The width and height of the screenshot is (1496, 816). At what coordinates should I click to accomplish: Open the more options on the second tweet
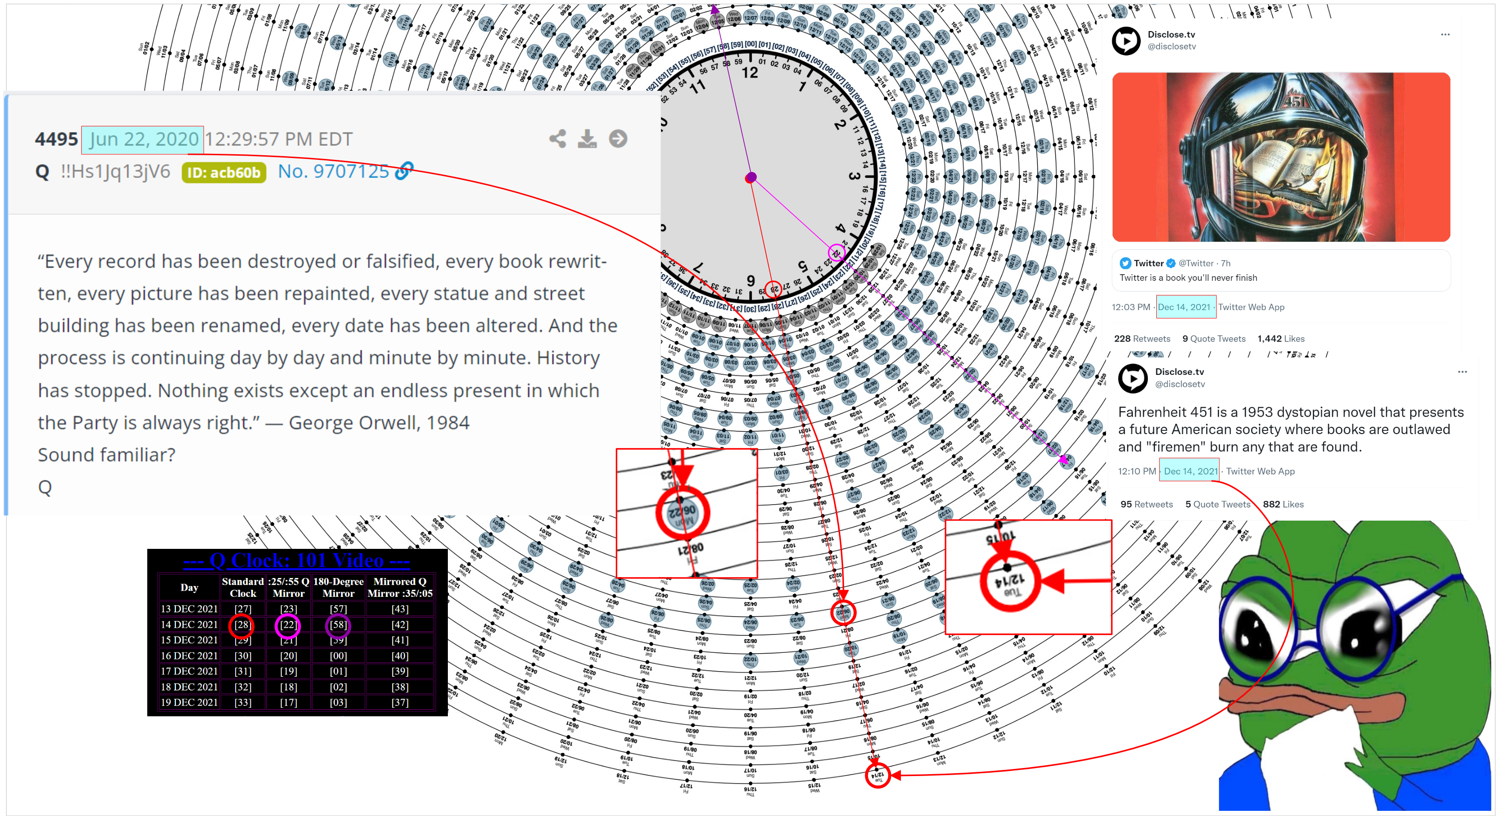[x=1462, y=372]
